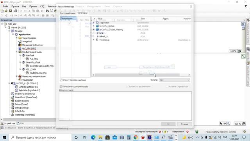Open the Файл menu
Screen dimensions: 250x141
5,6
